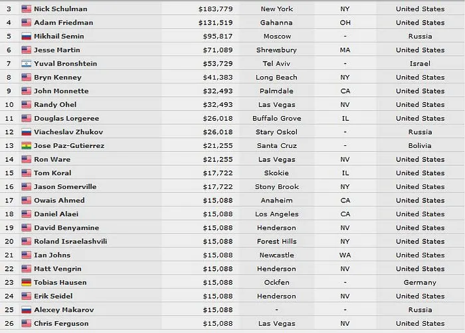The height and width of the screenshot is (333, 465).
Task: Click Israel flag next to Yuval Bronshtein
Action: tap(27, 64)
